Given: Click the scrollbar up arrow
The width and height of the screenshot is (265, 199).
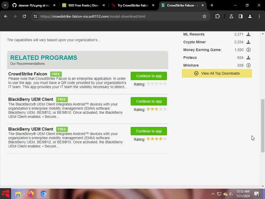Looking at the screenshot, I should (263, 34).
